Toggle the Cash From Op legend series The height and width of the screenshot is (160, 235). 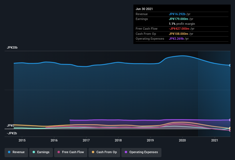click(x=104, y=152)
